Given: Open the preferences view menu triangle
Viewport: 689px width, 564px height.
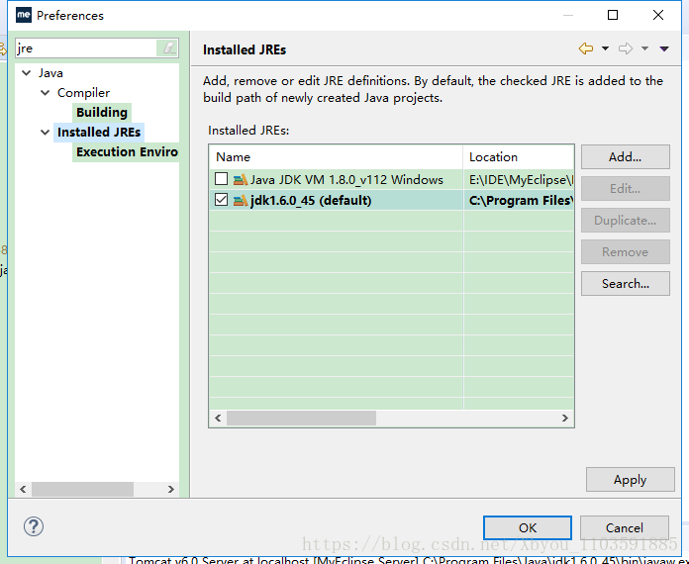Looking at the screenshot, I should pyautogui.click(x=664, y=48).
